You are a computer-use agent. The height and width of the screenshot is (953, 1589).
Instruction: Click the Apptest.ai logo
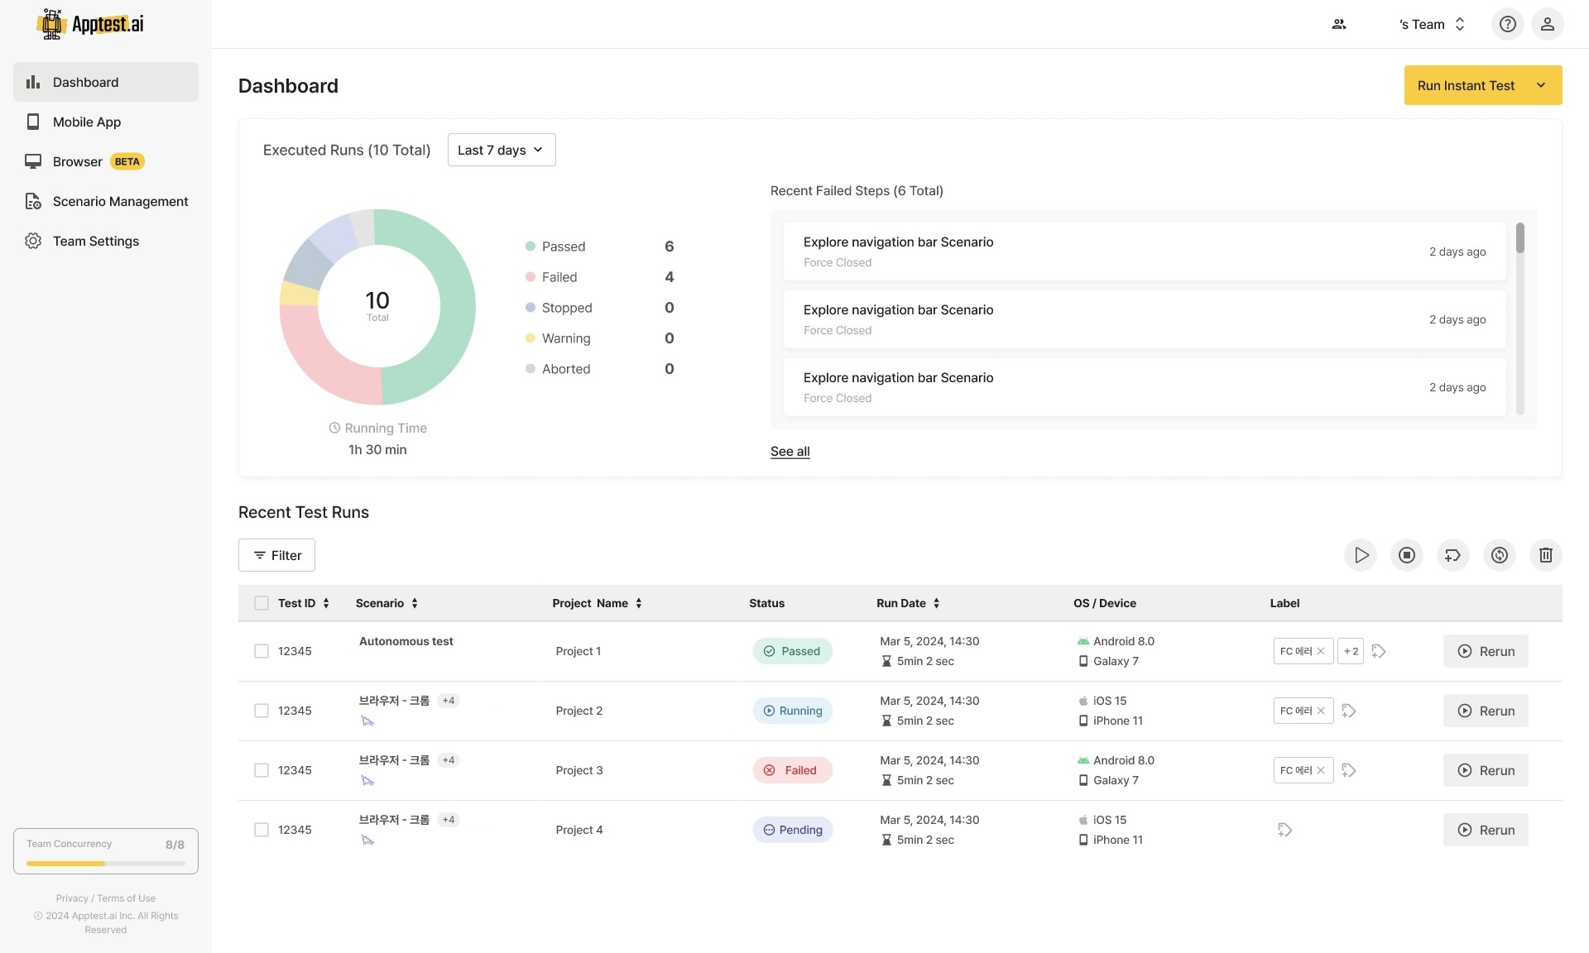pos(90,24)
